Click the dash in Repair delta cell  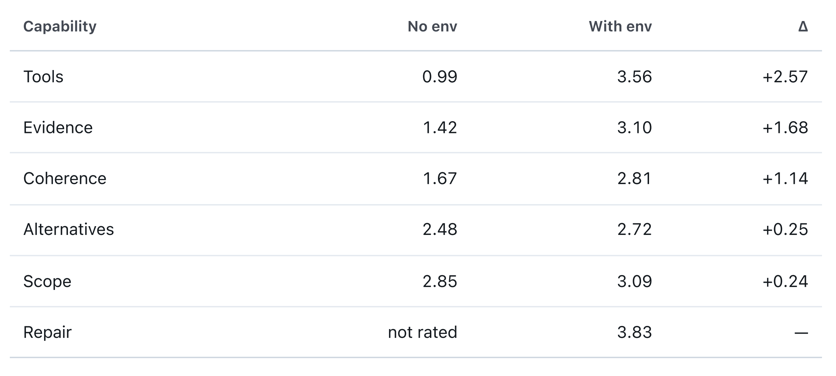coord(801,333)
